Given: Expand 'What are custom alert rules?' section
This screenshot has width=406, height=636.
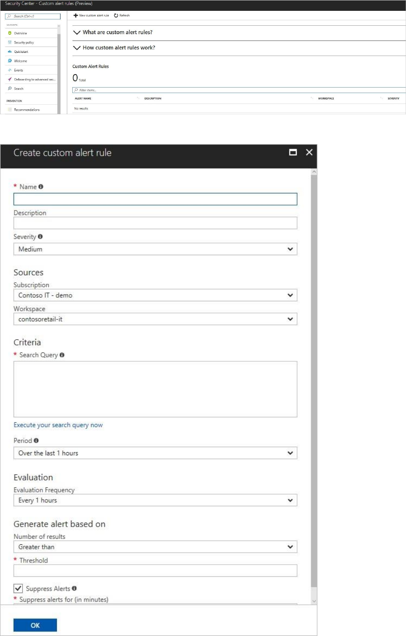Looking at the screenshot, I should 117,33.
